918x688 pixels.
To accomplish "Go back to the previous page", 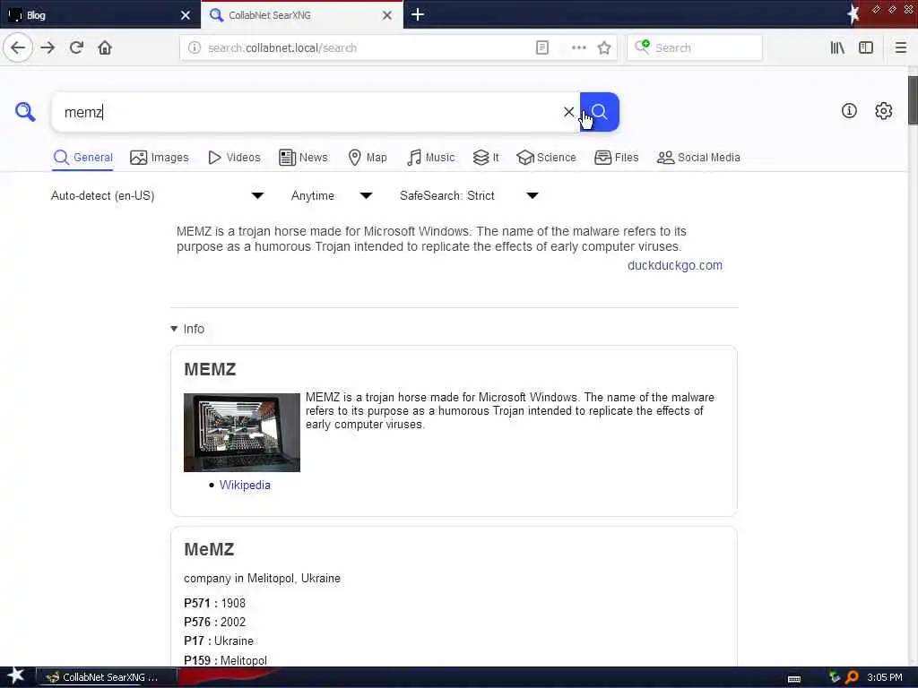I will pos(18,47).
